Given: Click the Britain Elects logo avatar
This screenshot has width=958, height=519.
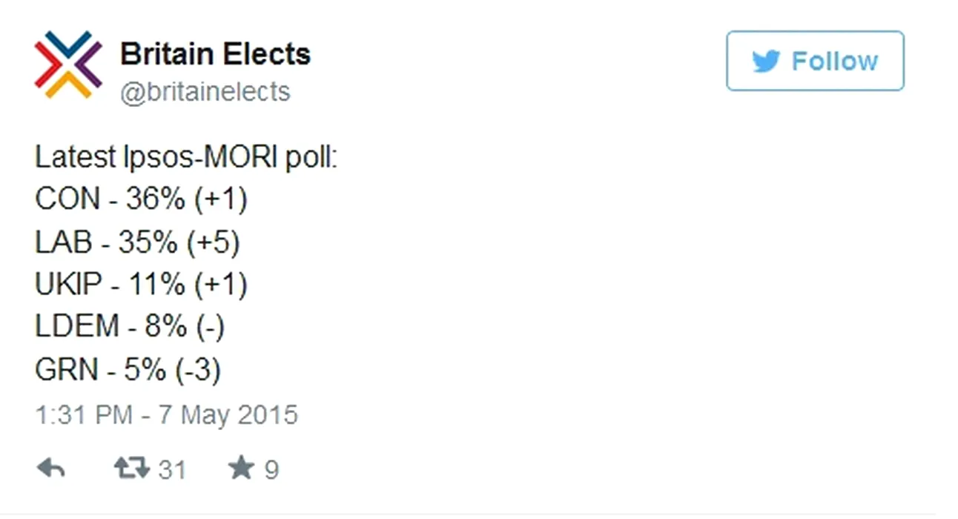Looking at the screenshot, I should (67, 65).
